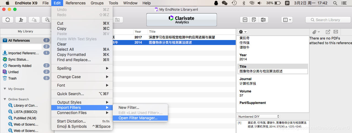The image size is (352, 133).
Task: Choose Find and Replace in Edit menu
Action: pos(82,60)
